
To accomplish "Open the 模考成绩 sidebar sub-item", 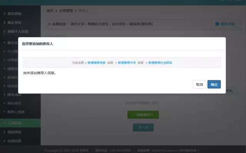I will coord(14,95).
